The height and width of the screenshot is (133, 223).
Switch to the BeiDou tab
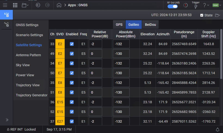150,24
